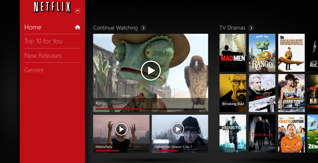Open the Crazy on the Outside poster

291,134
